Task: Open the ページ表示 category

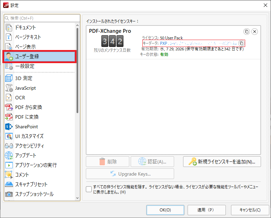Action: [40, 47]
